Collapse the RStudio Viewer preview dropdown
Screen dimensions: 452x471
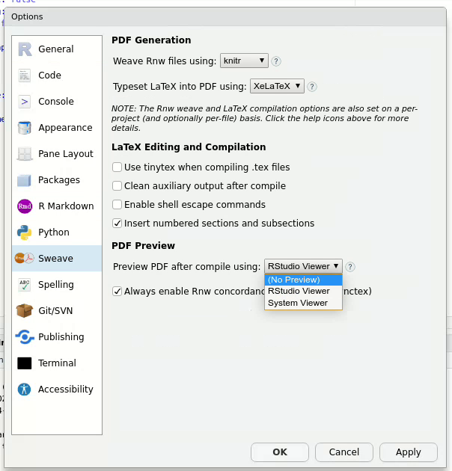tap(303, 266)
